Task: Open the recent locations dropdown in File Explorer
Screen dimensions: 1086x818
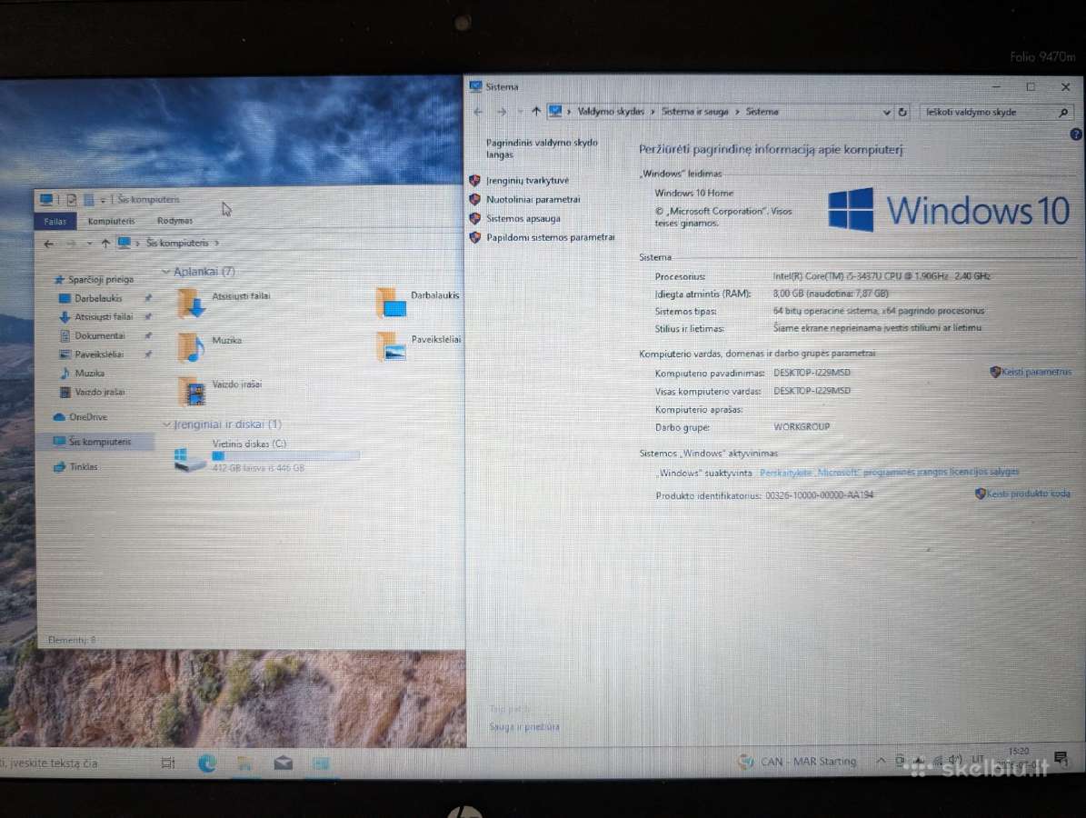Action: (89, 244)
